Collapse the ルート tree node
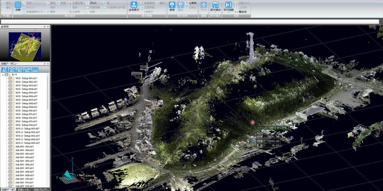383x191 pixels. [x=3, y=75]
